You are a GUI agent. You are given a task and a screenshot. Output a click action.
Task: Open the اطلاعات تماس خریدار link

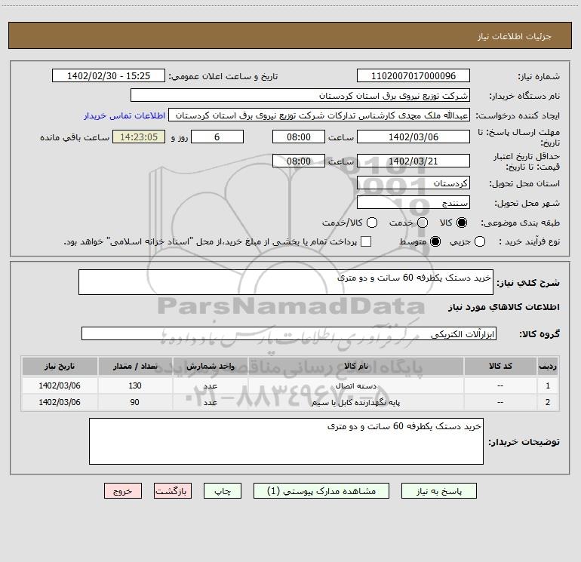[124, 115]
